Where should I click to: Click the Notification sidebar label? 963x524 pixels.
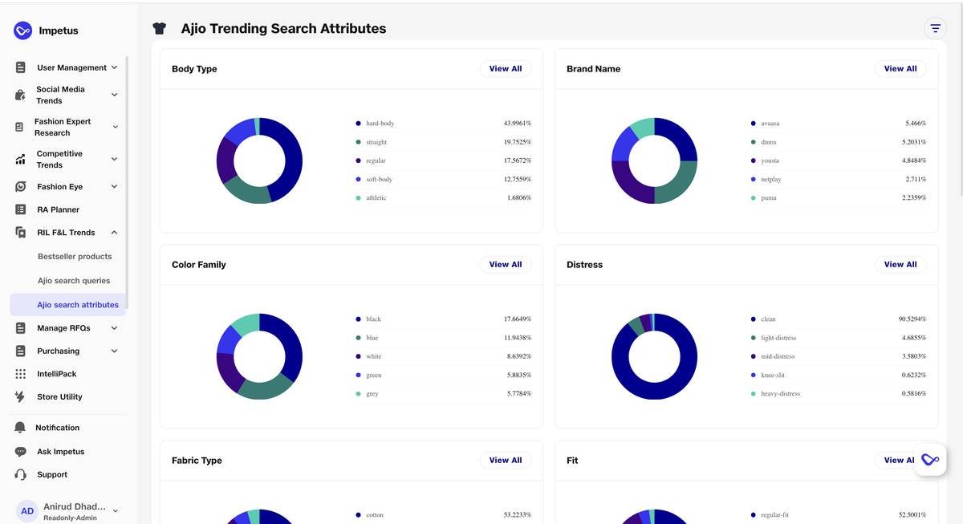tap(58, 428)
